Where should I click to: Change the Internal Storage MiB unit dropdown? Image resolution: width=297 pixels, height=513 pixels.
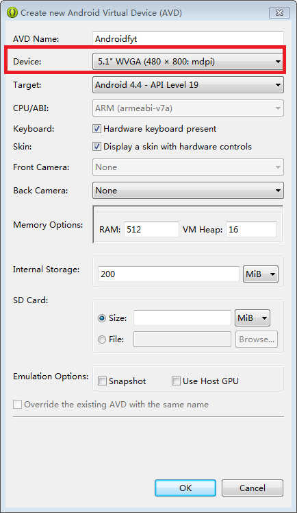261,274
